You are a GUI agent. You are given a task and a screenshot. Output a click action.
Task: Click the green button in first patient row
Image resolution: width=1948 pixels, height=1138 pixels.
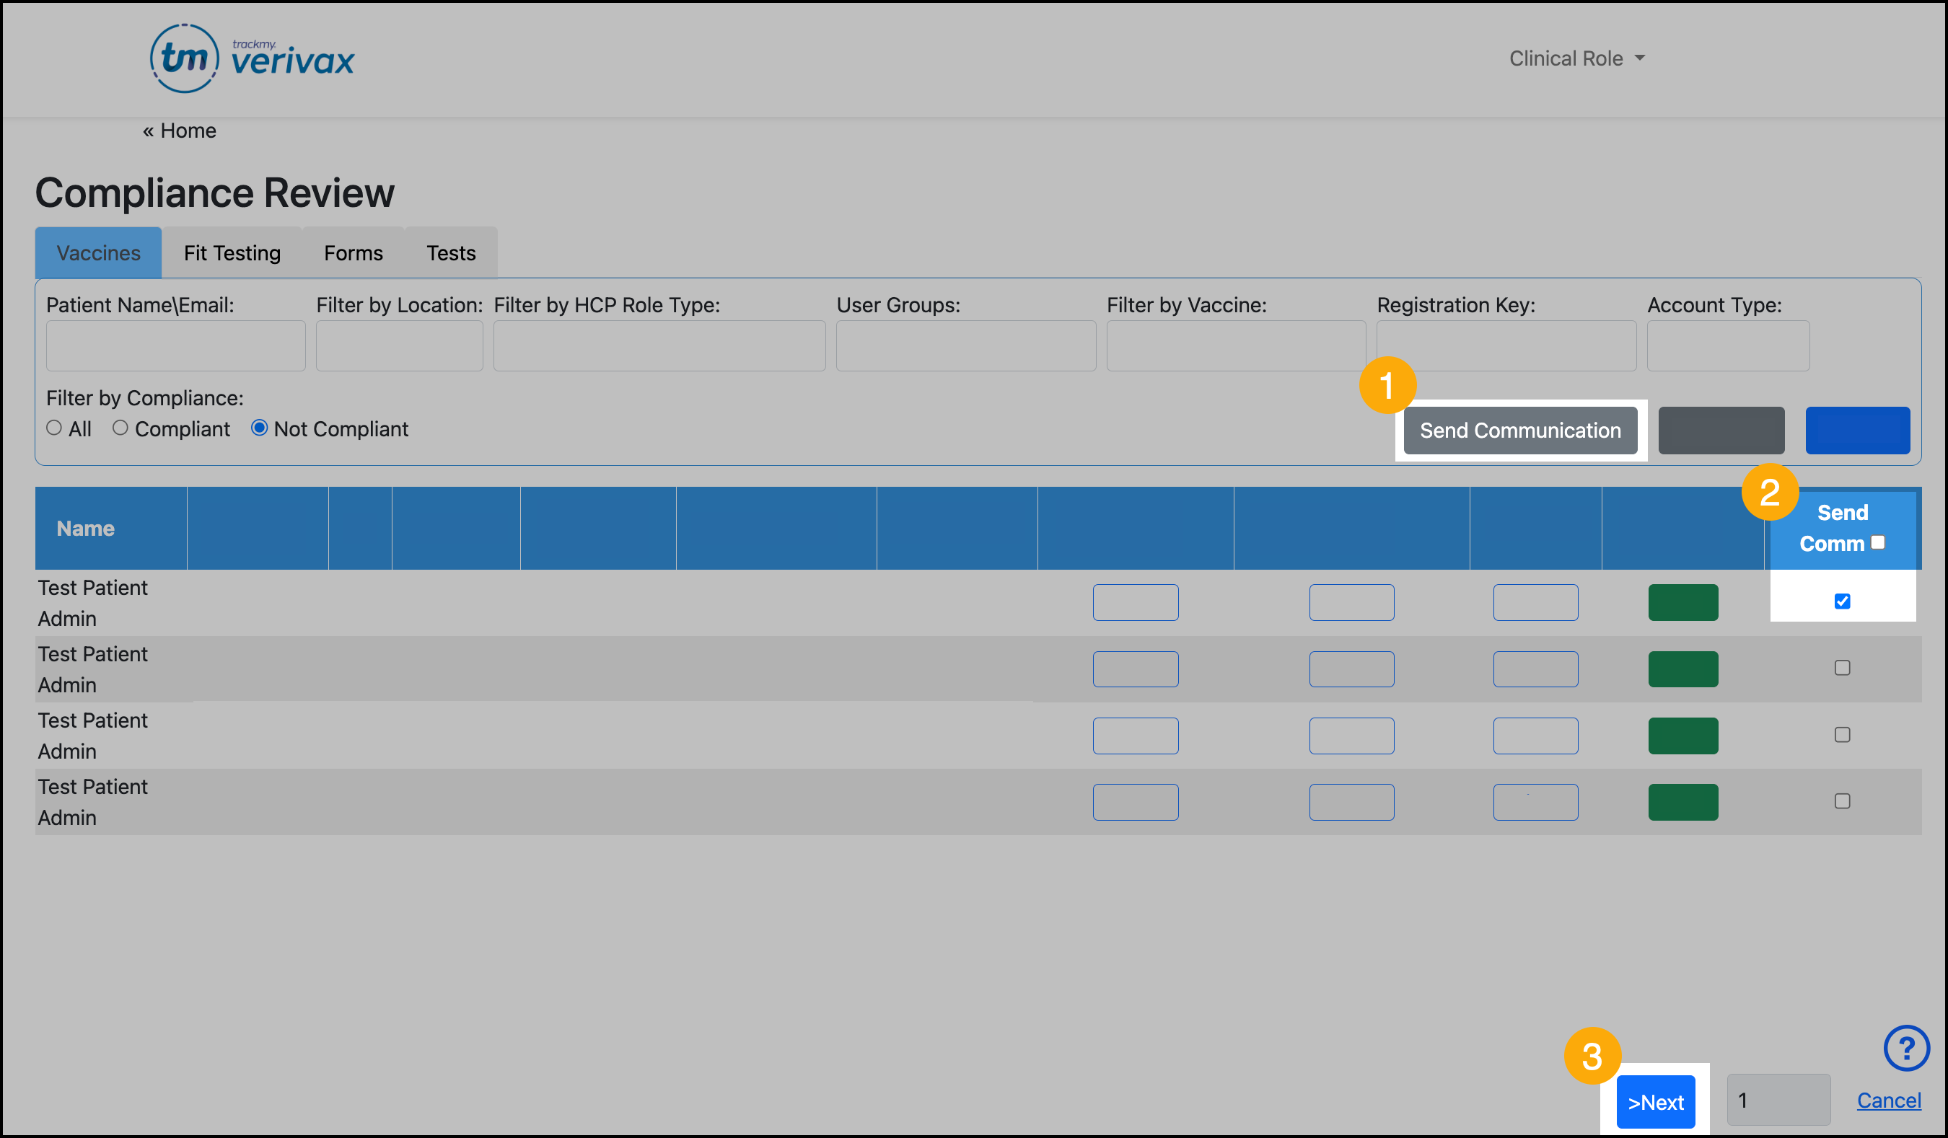pos(1682,603)
